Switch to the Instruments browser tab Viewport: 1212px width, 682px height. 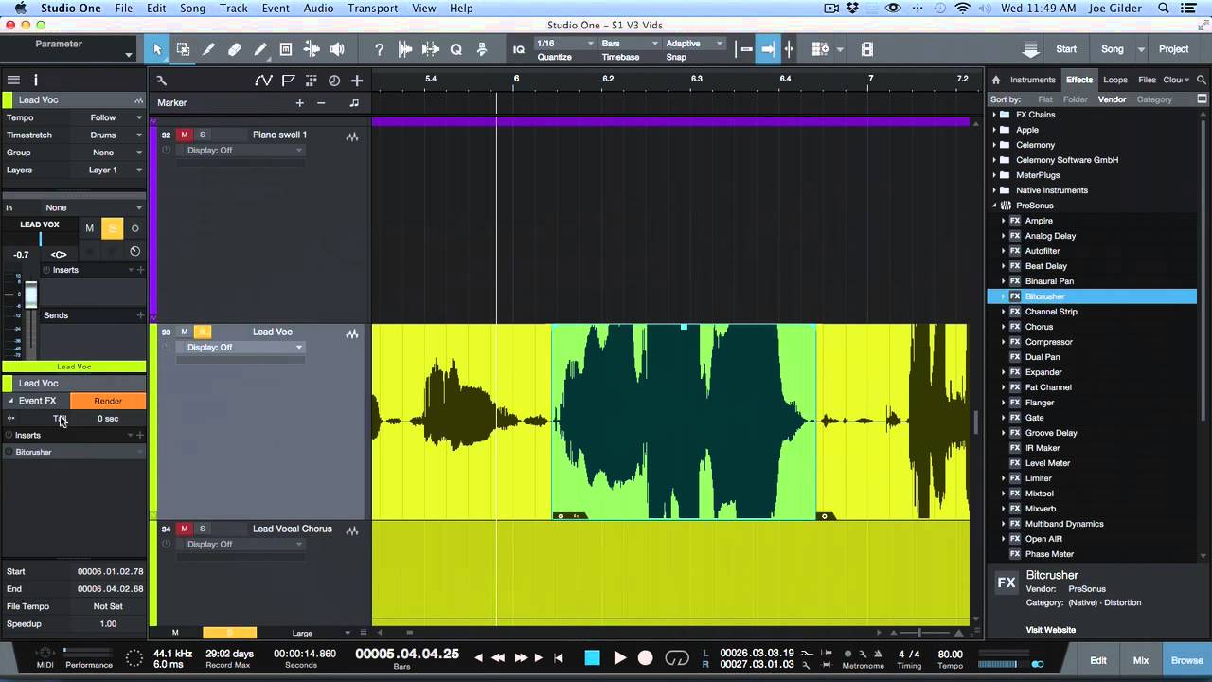click(x=1032, y=80)
